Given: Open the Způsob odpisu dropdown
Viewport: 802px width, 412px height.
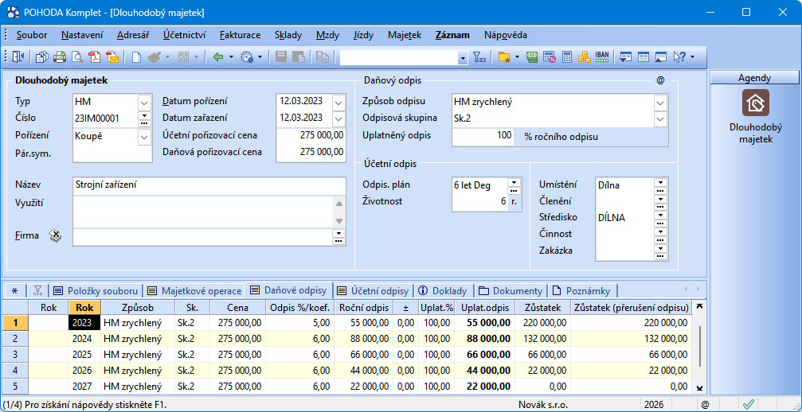Looking at the screenshot, I should (659, 102).
